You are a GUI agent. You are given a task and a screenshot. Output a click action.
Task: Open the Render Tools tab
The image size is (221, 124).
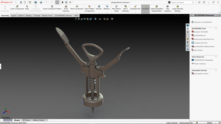47,15
